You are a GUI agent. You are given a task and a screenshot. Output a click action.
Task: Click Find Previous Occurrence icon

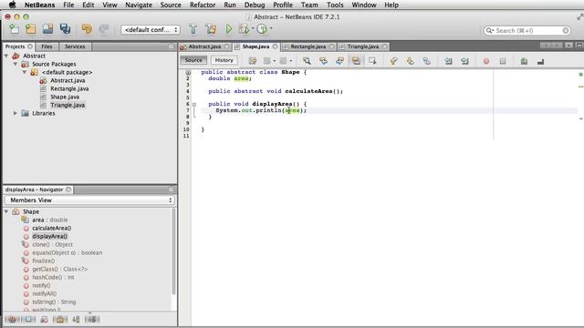point(323,61)
